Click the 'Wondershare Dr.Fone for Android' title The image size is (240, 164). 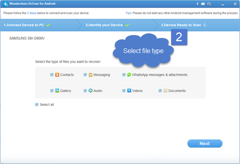pyautogui.click(x=32, y=4)
